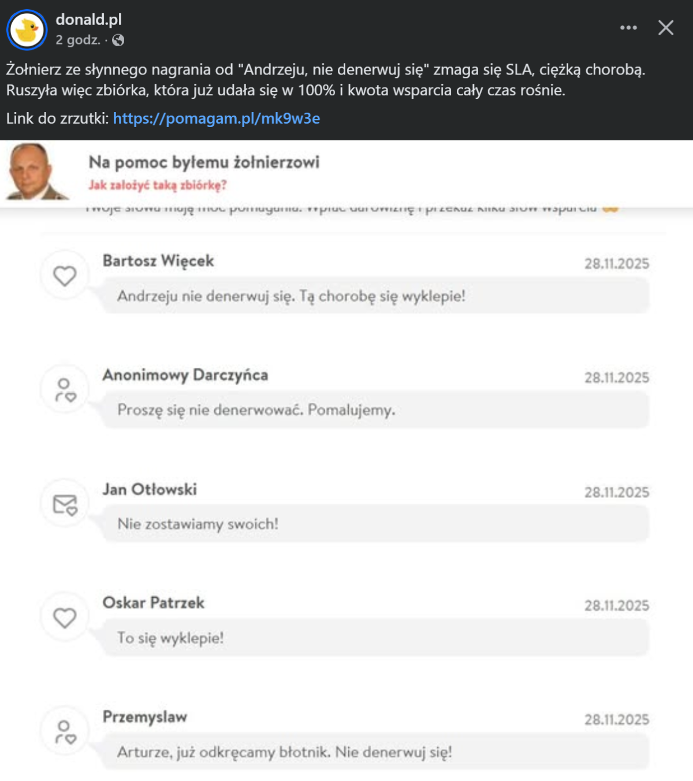Click the globe public-visibility icon

pos(118,40)
